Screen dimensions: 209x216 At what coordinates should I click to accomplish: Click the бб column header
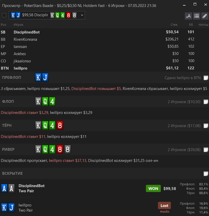(x=191, y=25)
